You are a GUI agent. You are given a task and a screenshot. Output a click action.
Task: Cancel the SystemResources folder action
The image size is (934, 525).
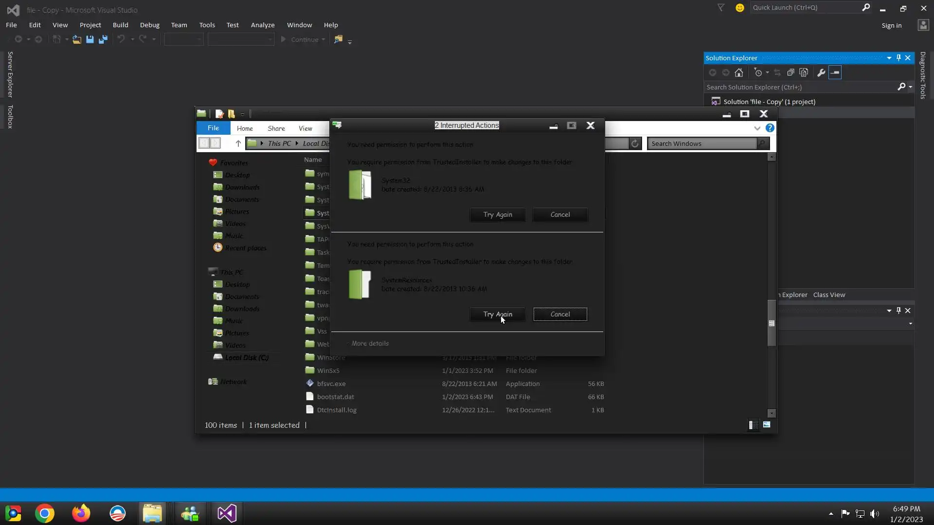pyautogui.click(x=560, y=314)
